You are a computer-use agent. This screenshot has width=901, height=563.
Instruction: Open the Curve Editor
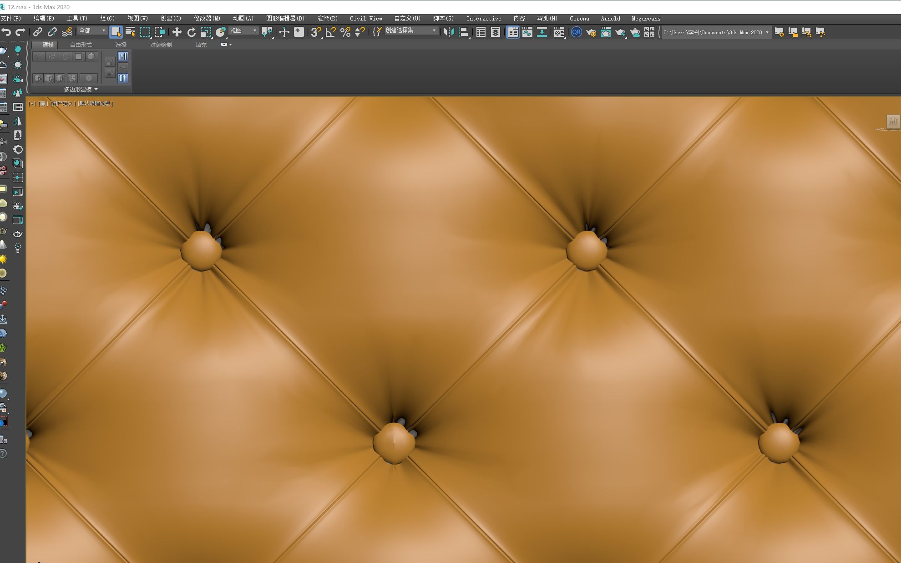526,32
